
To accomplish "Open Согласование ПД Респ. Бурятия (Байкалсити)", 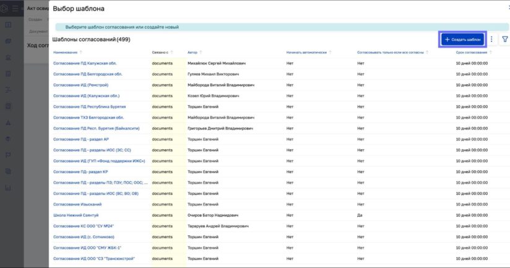I will click(x=97, y=129).
